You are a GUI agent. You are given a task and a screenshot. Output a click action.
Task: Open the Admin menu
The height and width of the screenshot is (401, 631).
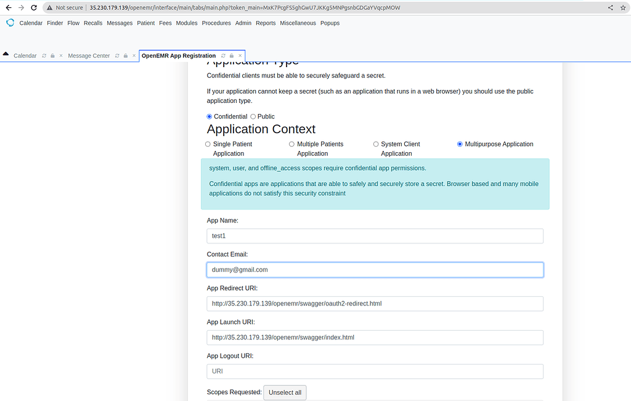(x=243, y=23)
